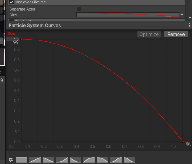Click the Remove button
Image resolution: width=192 pixels, height=164 pixels.
[176, 34]
